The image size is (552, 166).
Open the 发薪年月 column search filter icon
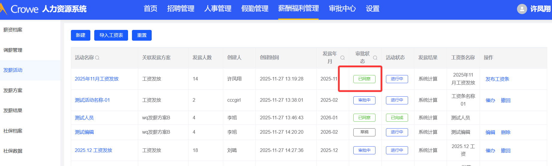click(x=343, y=58)
